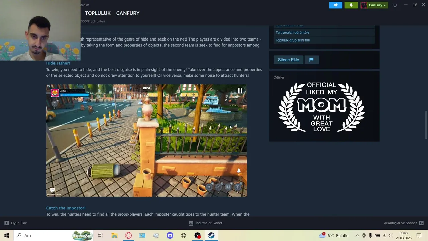Click the flag report icon button
Viewport: 428px width, 241px height.
311,60
